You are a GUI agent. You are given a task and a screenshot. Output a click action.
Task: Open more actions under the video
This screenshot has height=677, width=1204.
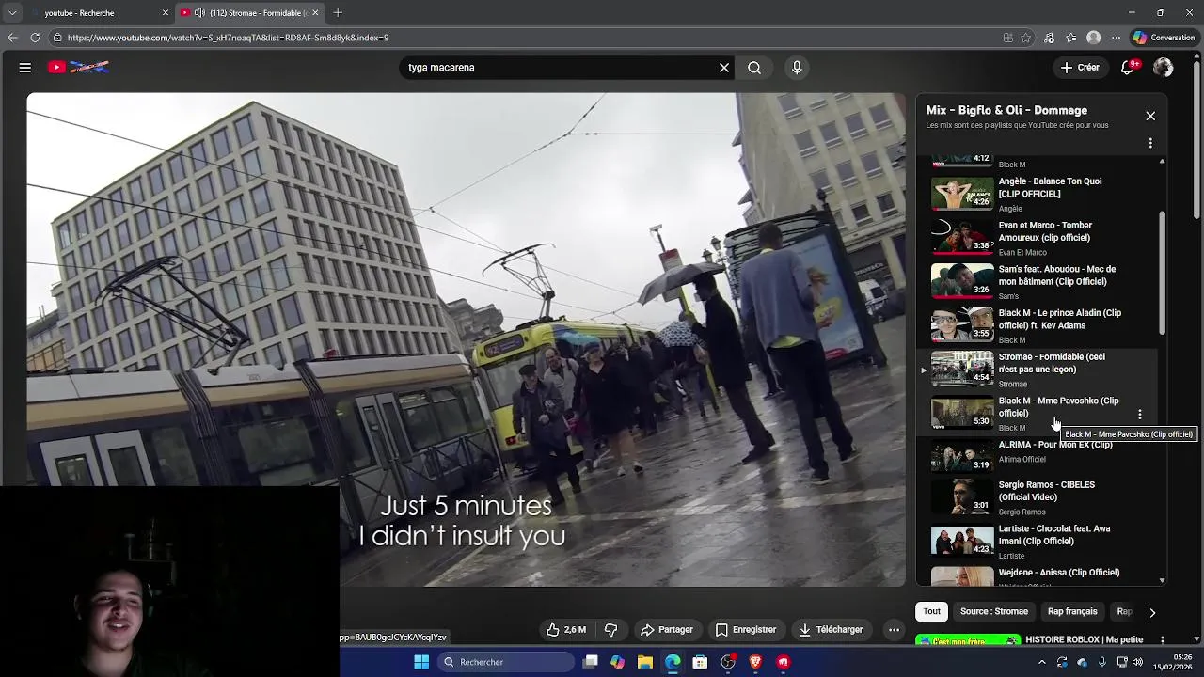(894, 630)
